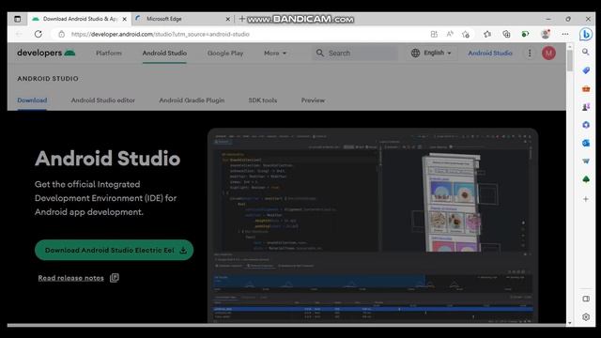Screen dimensions: 601x338
Task: Hide sidebar using panel icon
Action: (x=586, y=299)
